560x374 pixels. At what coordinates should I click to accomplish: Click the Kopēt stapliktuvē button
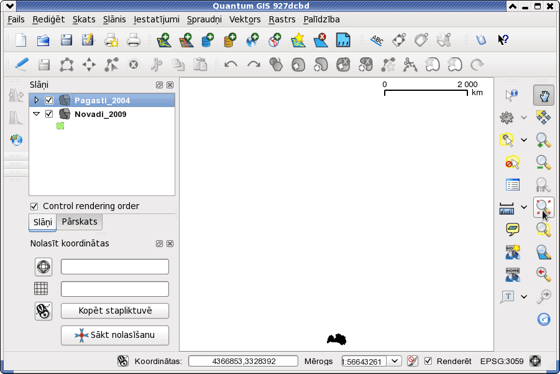(114, 311)
